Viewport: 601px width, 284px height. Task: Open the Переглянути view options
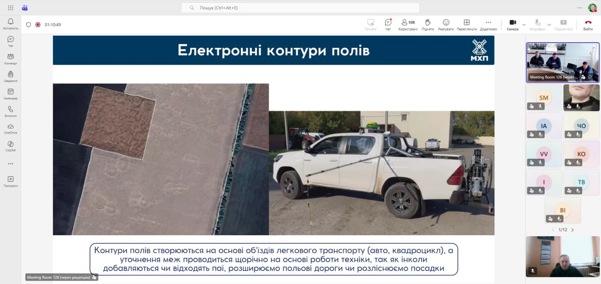467,24
